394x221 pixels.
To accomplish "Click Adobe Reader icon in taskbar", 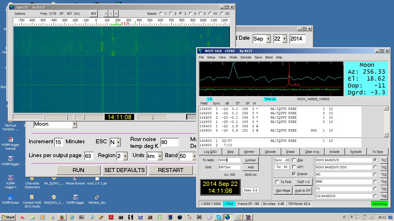I will (x=111, y=217).
